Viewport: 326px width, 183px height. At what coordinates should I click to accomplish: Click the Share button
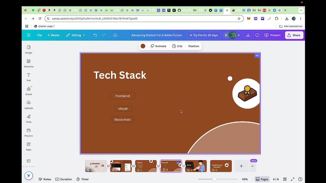click(x=294, y=35)
